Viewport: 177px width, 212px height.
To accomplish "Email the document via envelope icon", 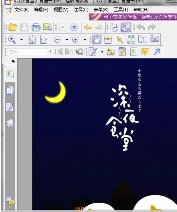I will (48, 27).
